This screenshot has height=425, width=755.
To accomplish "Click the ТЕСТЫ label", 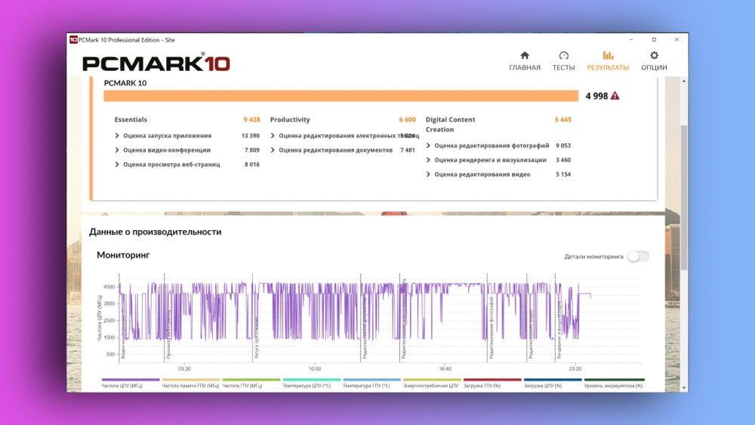I will point(563,68).
